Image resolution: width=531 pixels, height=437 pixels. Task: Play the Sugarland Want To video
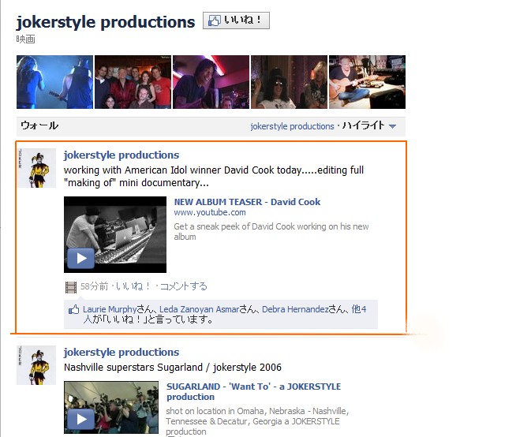point(111,408)
